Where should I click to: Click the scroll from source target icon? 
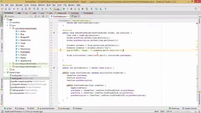(35, 16)
